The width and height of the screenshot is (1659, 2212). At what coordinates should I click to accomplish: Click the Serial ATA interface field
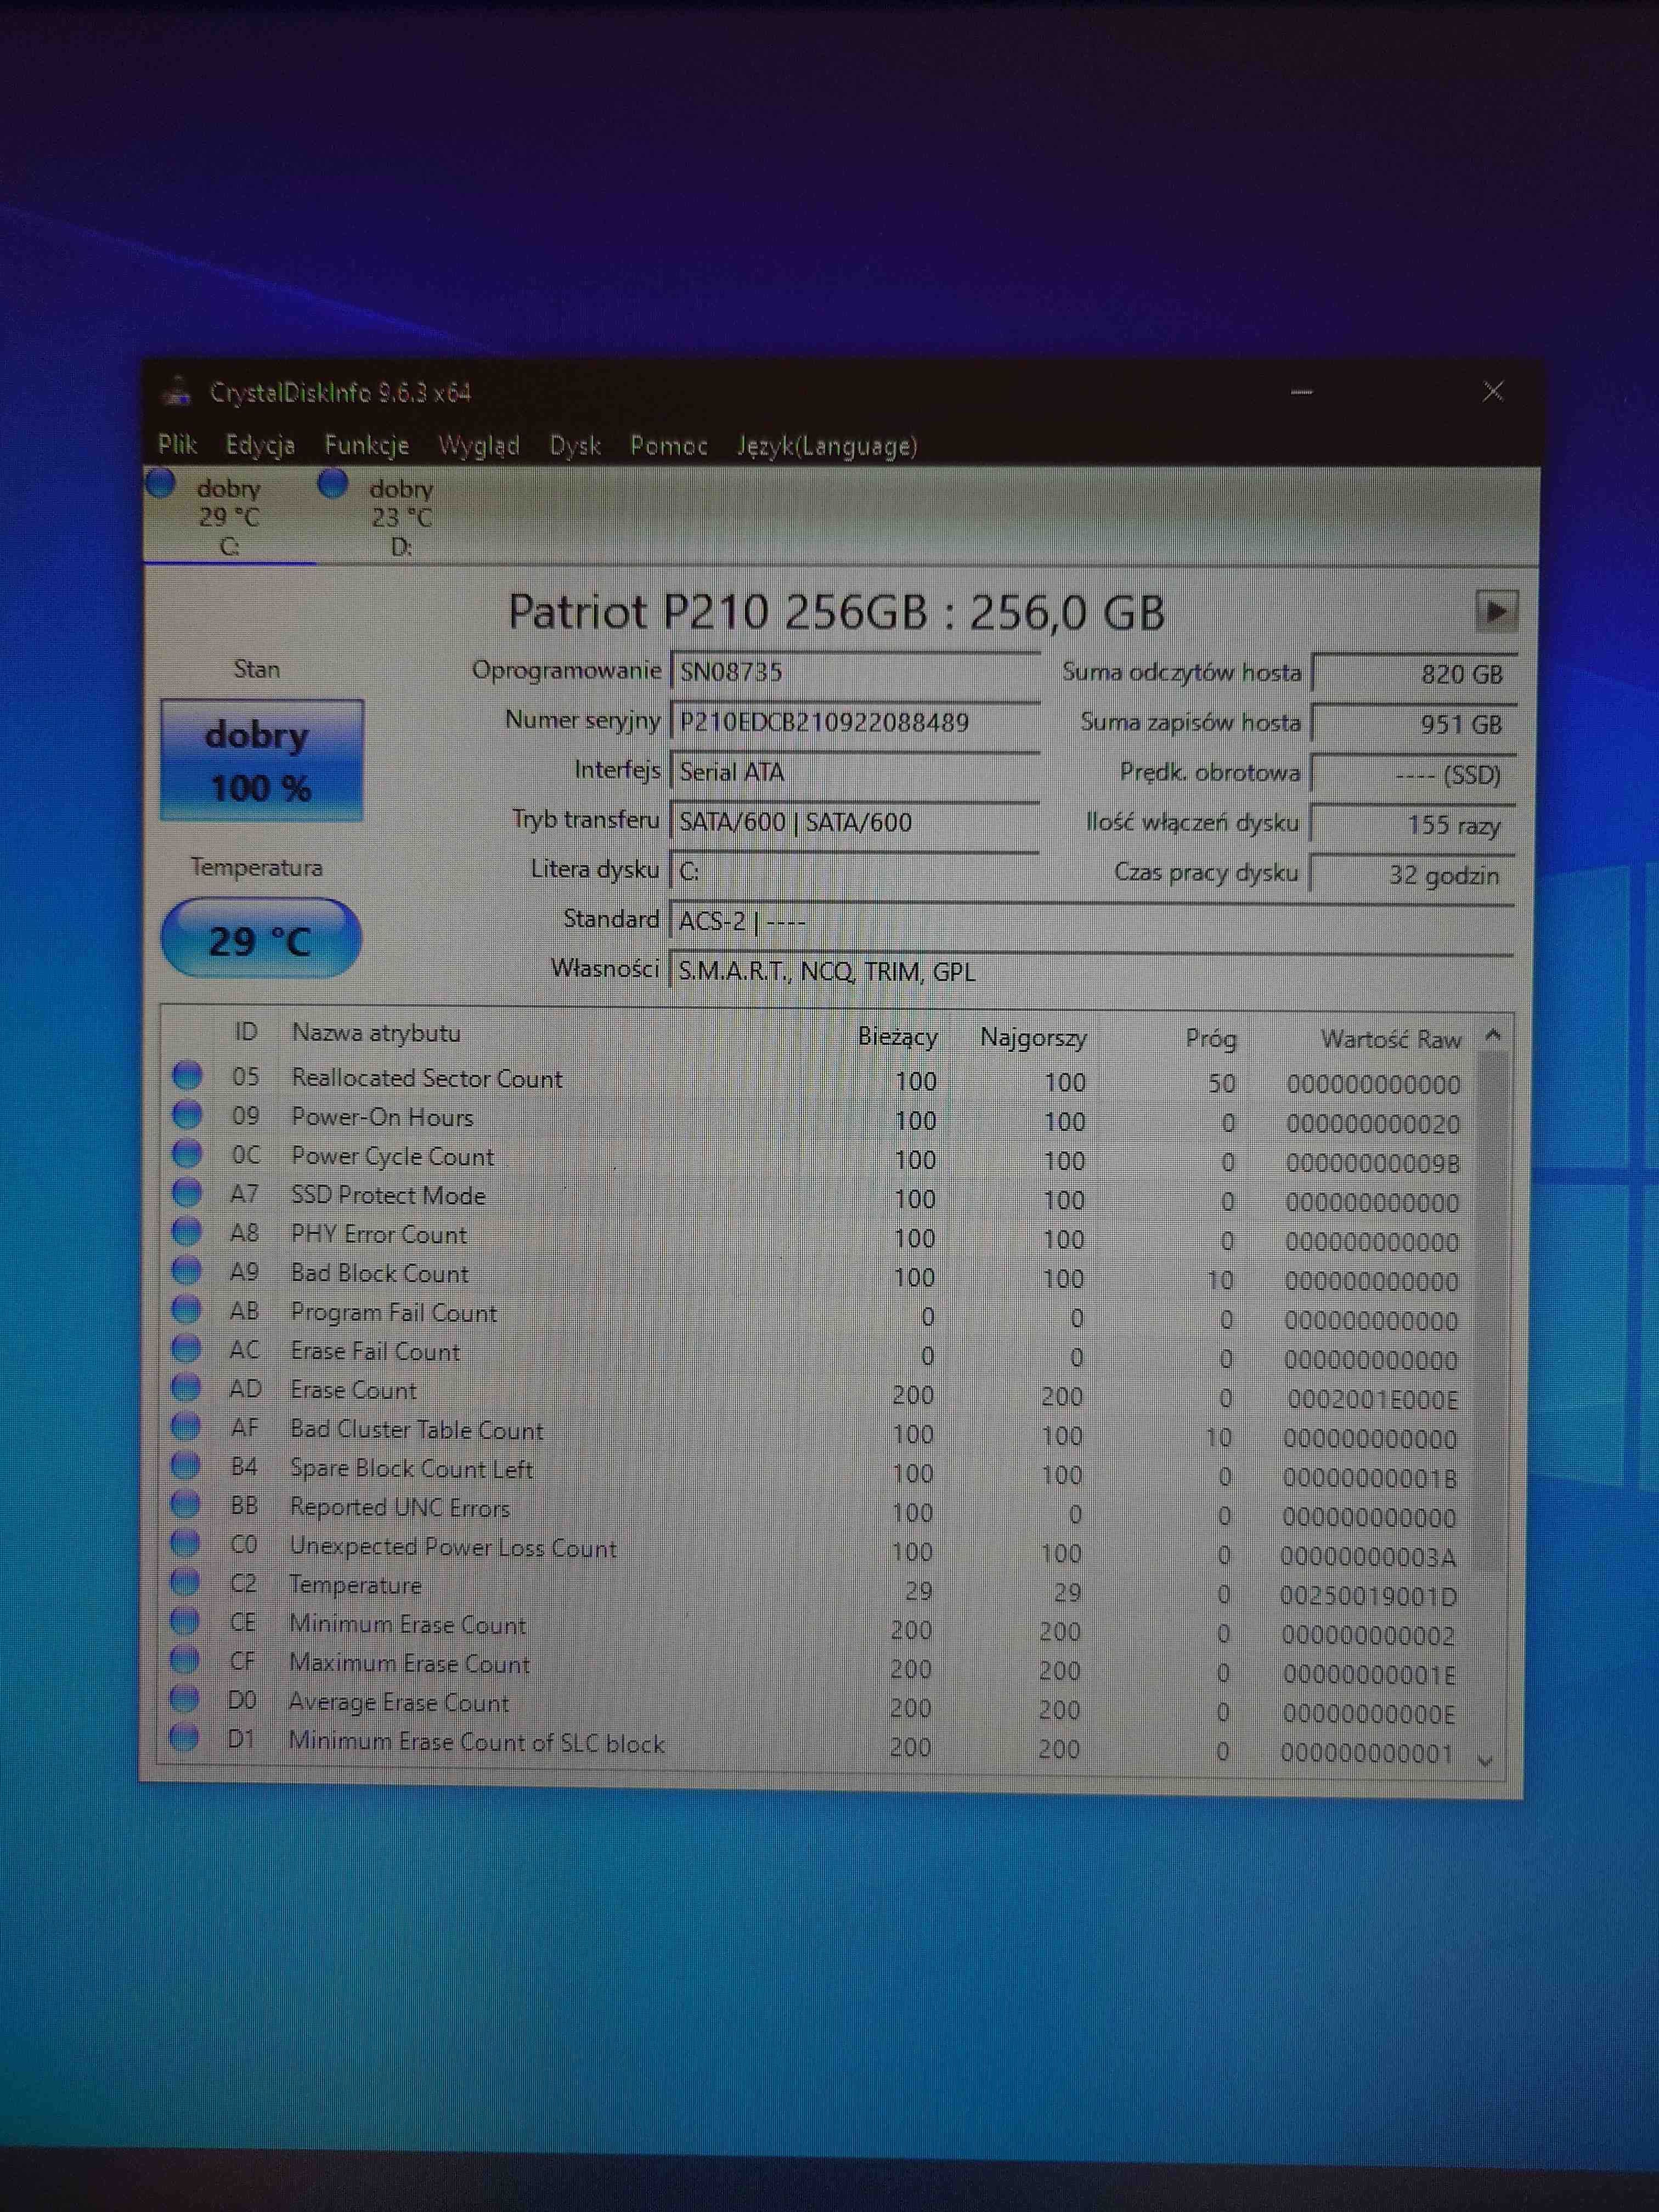855,772
